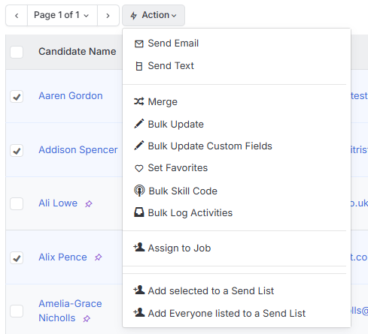Toggle the select-all checkbox in header
The width and height of the screenshot is (368, 334).
pos(17,52)
